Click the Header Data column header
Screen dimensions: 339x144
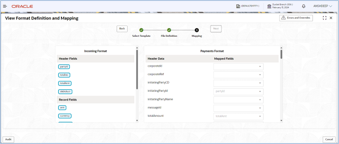156,58
